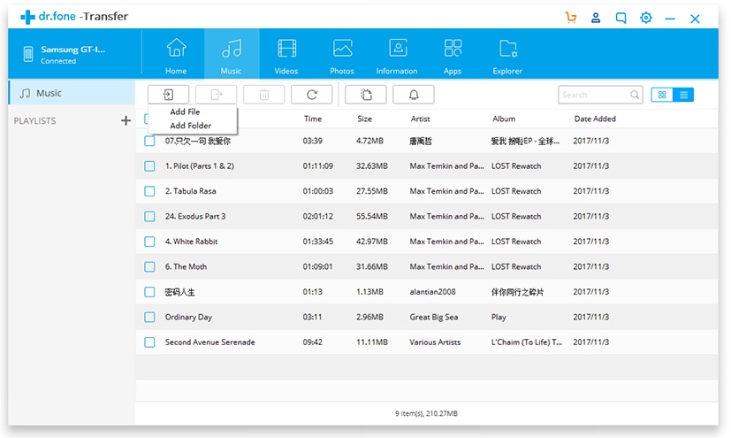Viewport: 731px width, 438px height.
Task: Sort by the Date Added column header
Action: coord(595,119)
